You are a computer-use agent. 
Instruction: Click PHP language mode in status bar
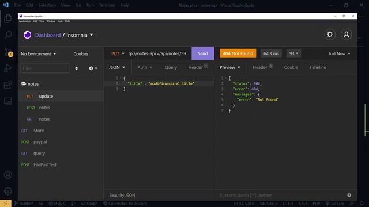coord(316,204)
